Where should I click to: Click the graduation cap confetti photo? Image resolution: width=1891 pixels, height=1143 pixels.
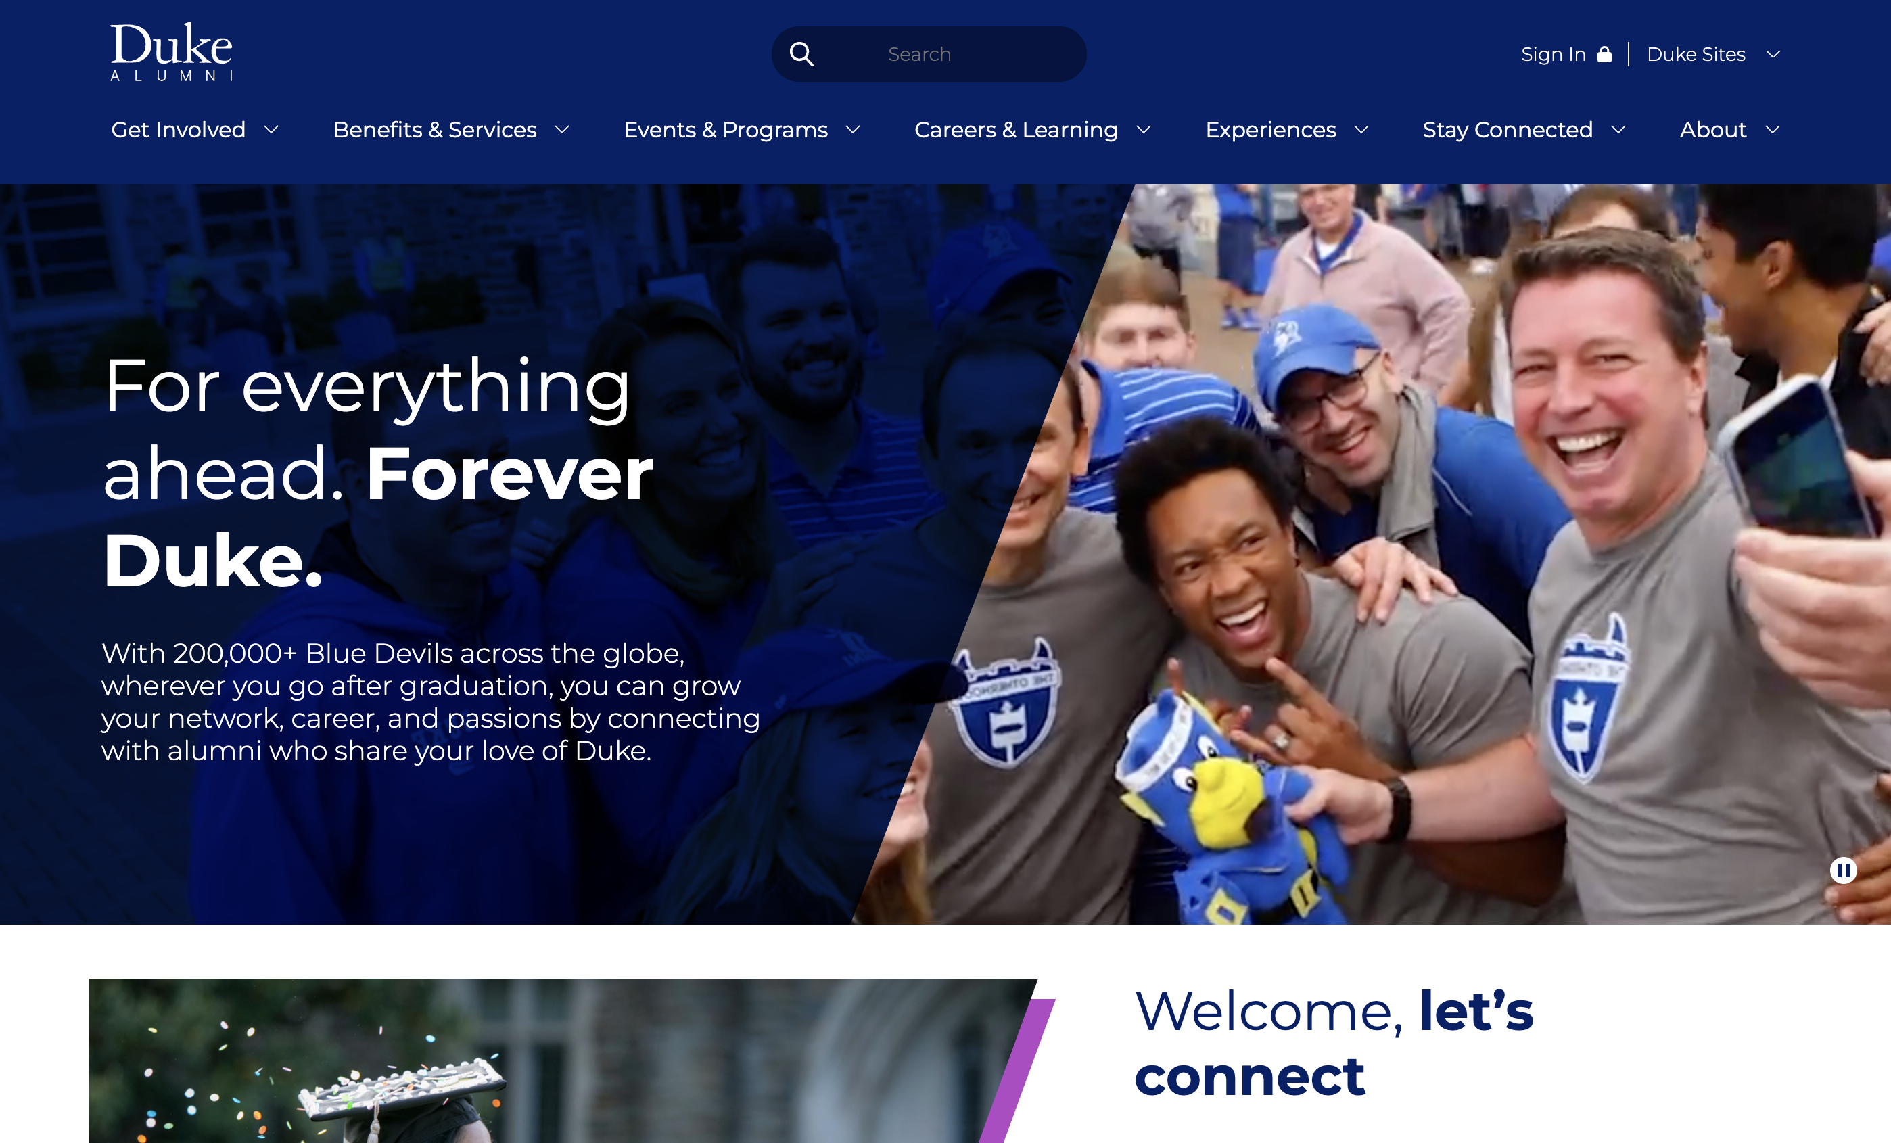coord(563,1061)
